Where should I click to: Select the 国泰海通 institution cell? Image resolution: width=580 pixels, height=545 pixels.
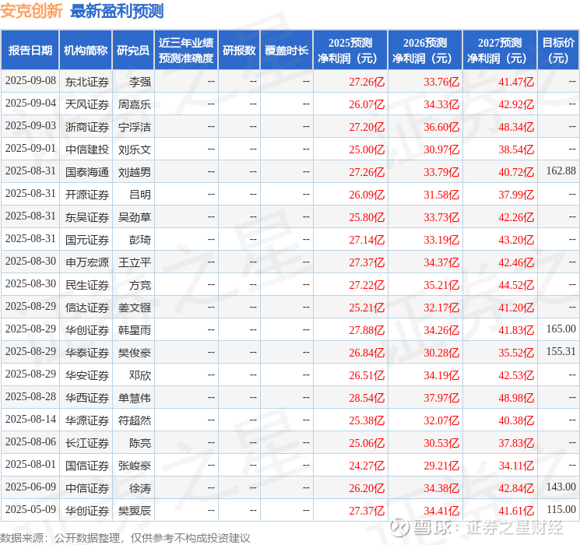click(x=87, y=172)
